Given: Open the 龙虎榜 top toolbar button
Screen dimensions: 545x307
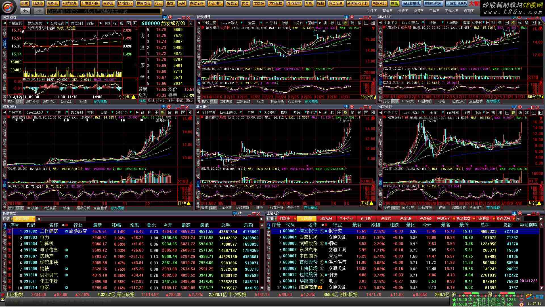Looking at the screenshot, I should tap(259, 3).
